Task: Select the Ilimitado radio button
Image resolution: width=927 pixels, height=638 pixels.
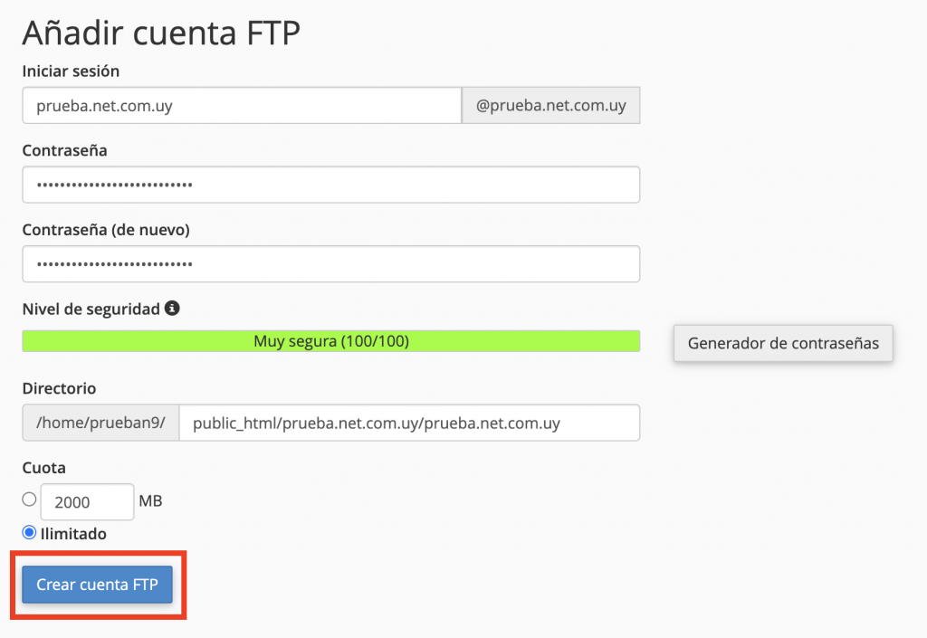Action: [x=29, y=533]
